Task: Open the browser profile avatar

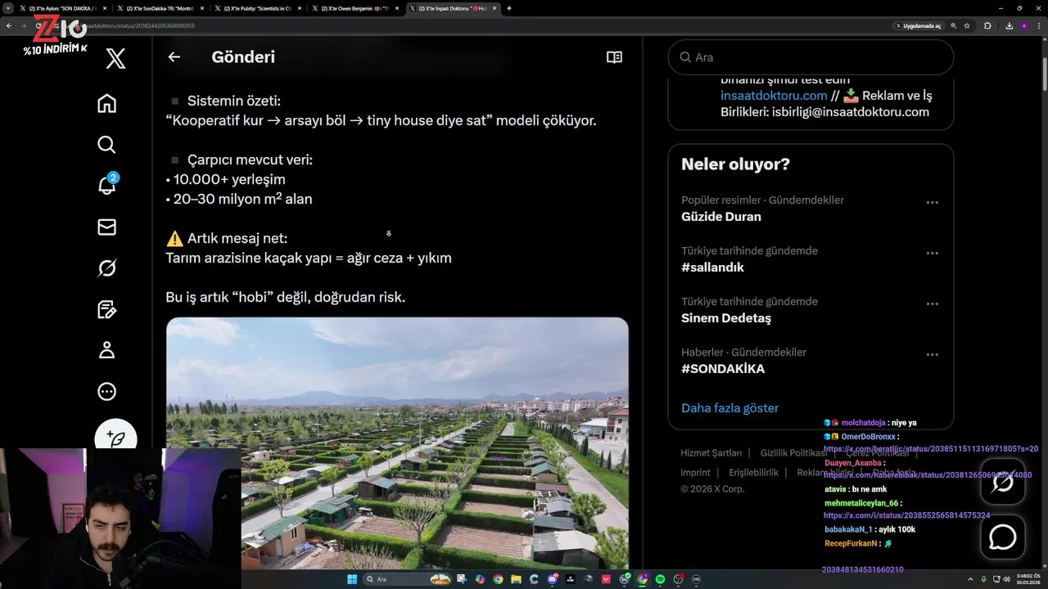Action: tap(1024, 26)
